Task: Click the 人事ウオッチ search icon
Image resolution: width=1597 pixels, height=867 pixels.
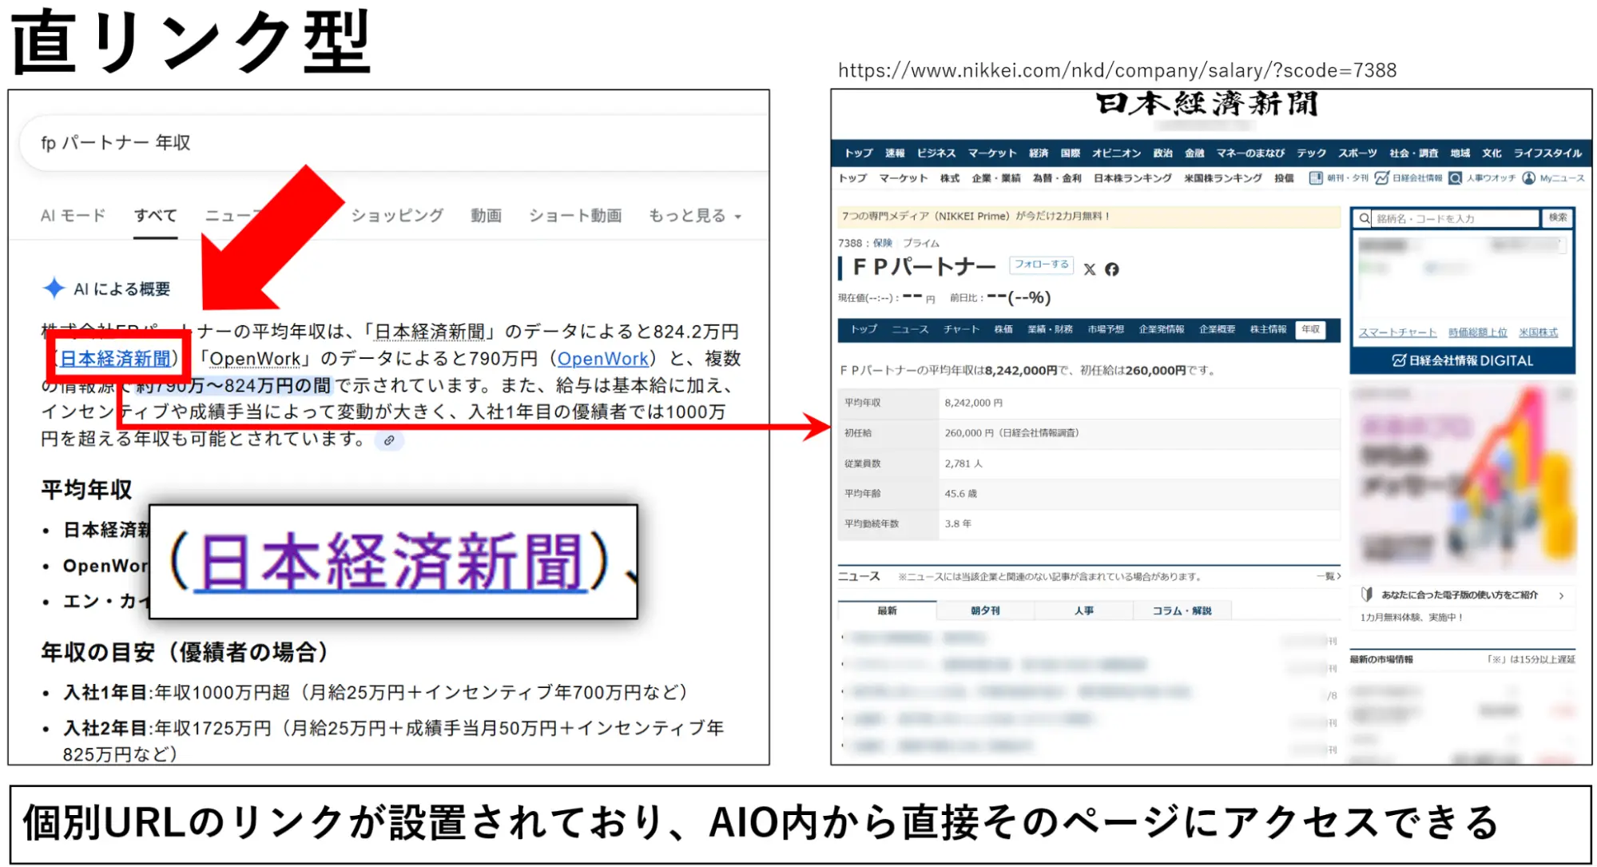Action: coord(1455,177)
